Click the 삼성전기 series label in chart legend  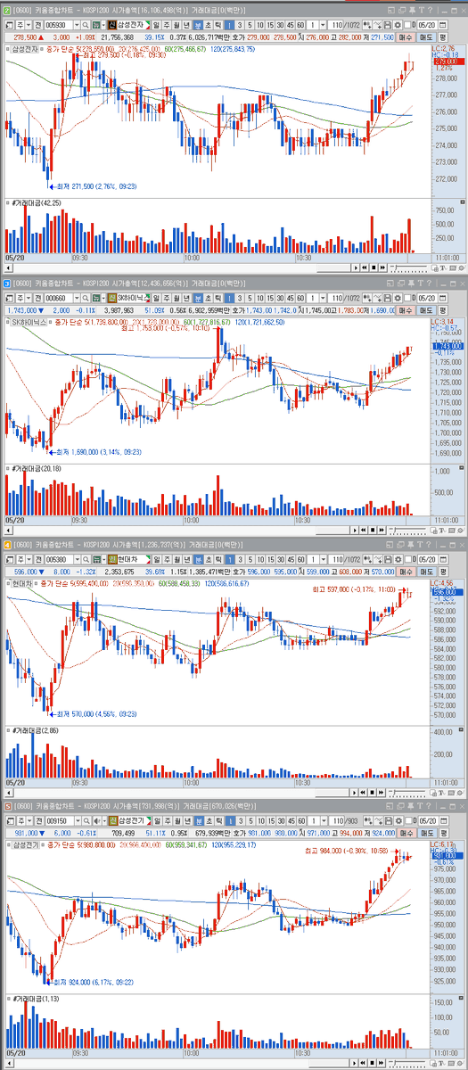coord(25,843)
